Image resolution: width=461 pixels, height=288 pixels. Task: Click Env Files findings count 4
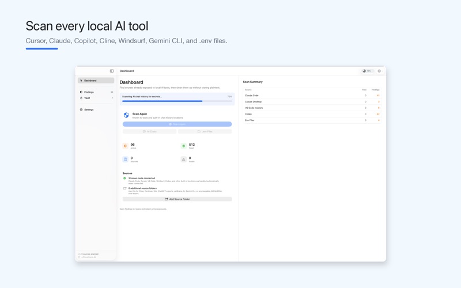tap(379, 120)
